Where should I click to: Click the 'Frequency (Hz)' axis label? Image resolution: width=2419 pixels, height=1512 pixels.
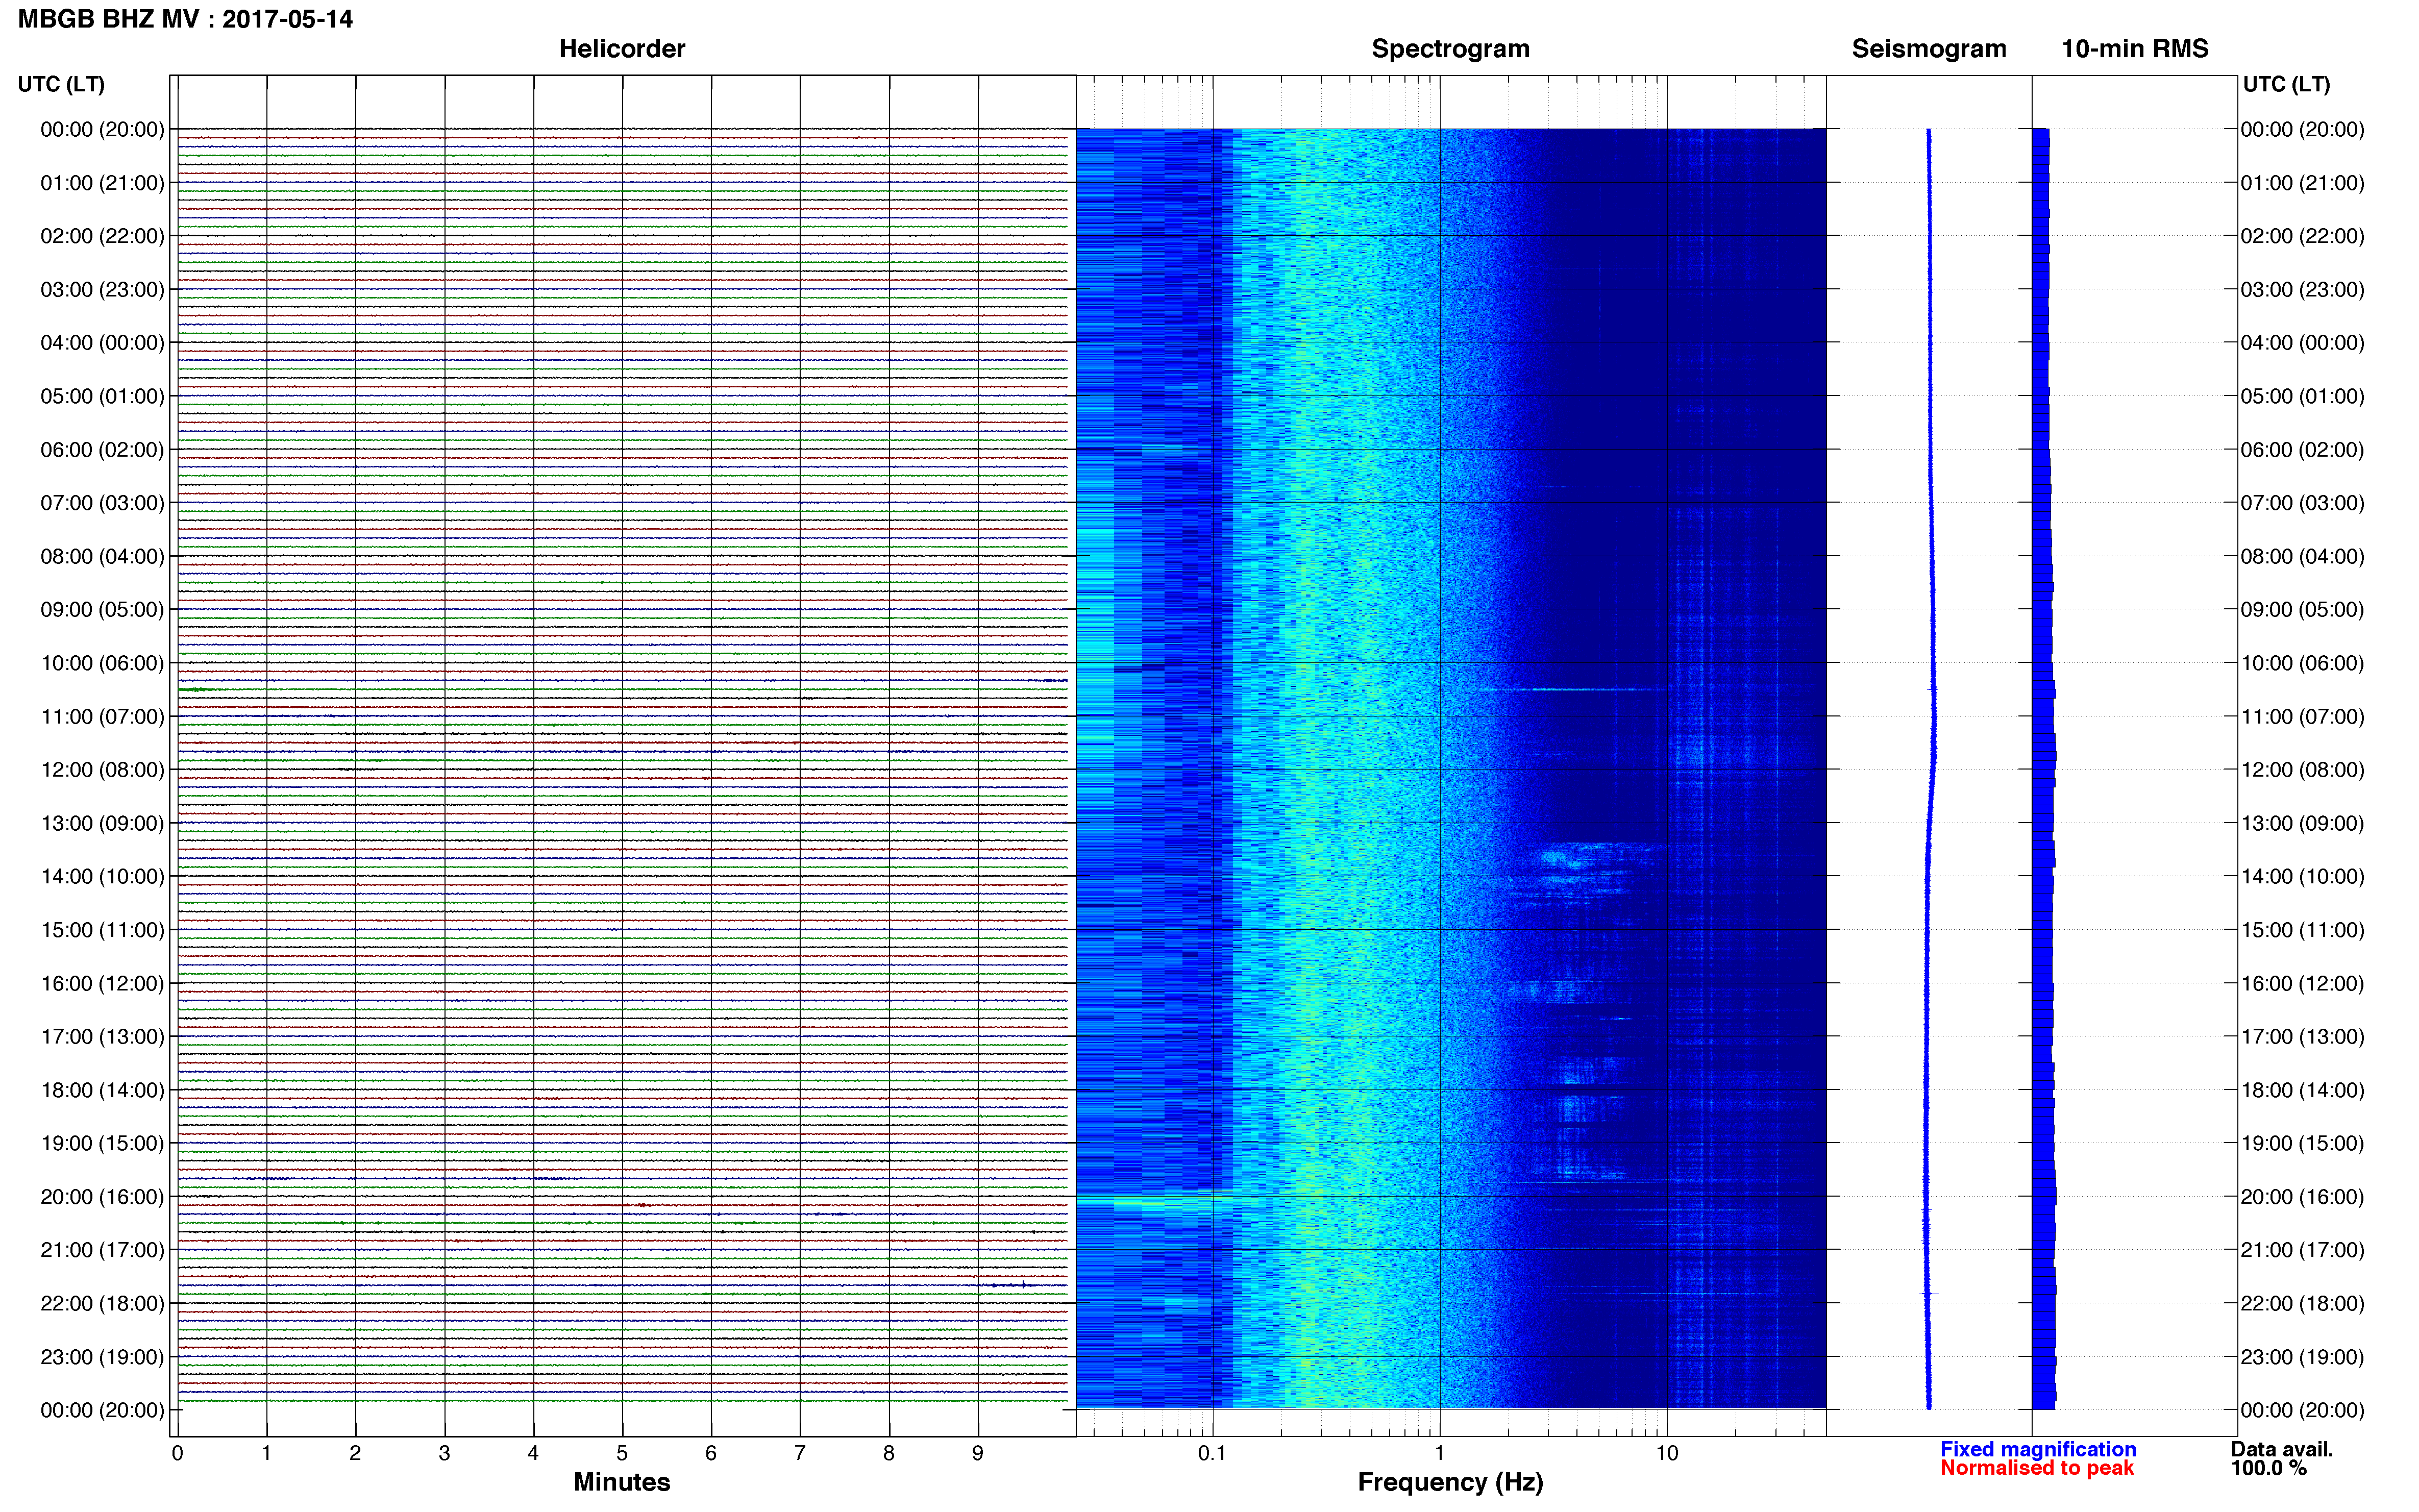[x=1450, y=1482]
